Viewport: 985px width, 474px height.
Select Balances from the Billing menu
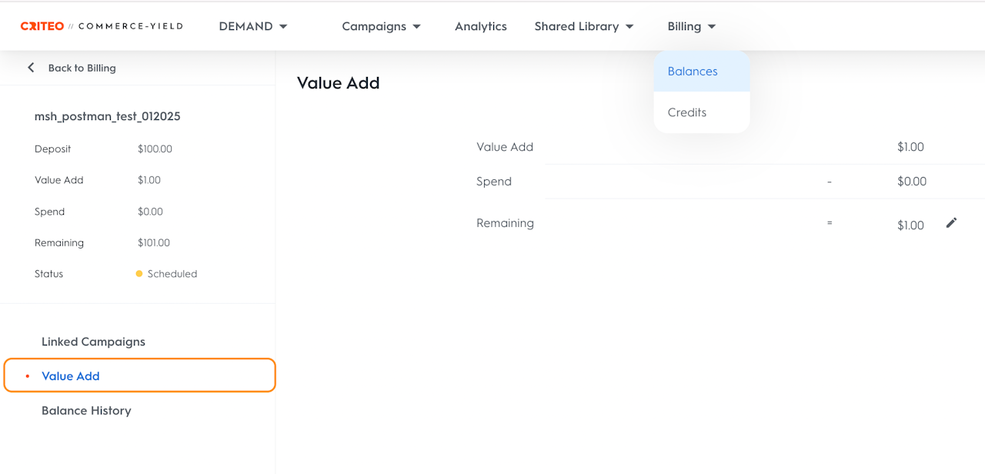click(693, 72)
